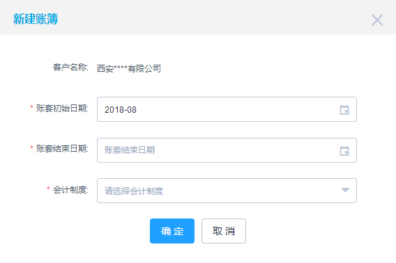Click the 2018-08 start date value
Screen dimensions: 396x263
pos(121,110)
